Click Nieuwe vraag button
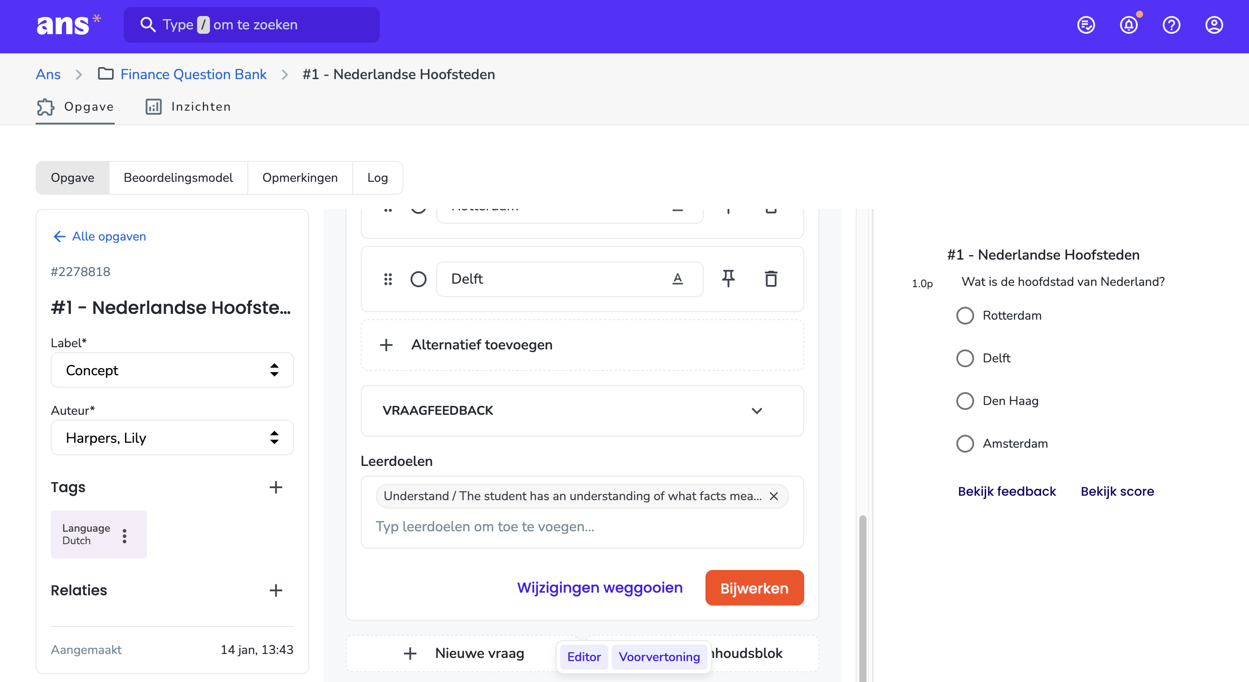Image resolution: width=1249 pixels, height=682 pixels. pos(463,654)
